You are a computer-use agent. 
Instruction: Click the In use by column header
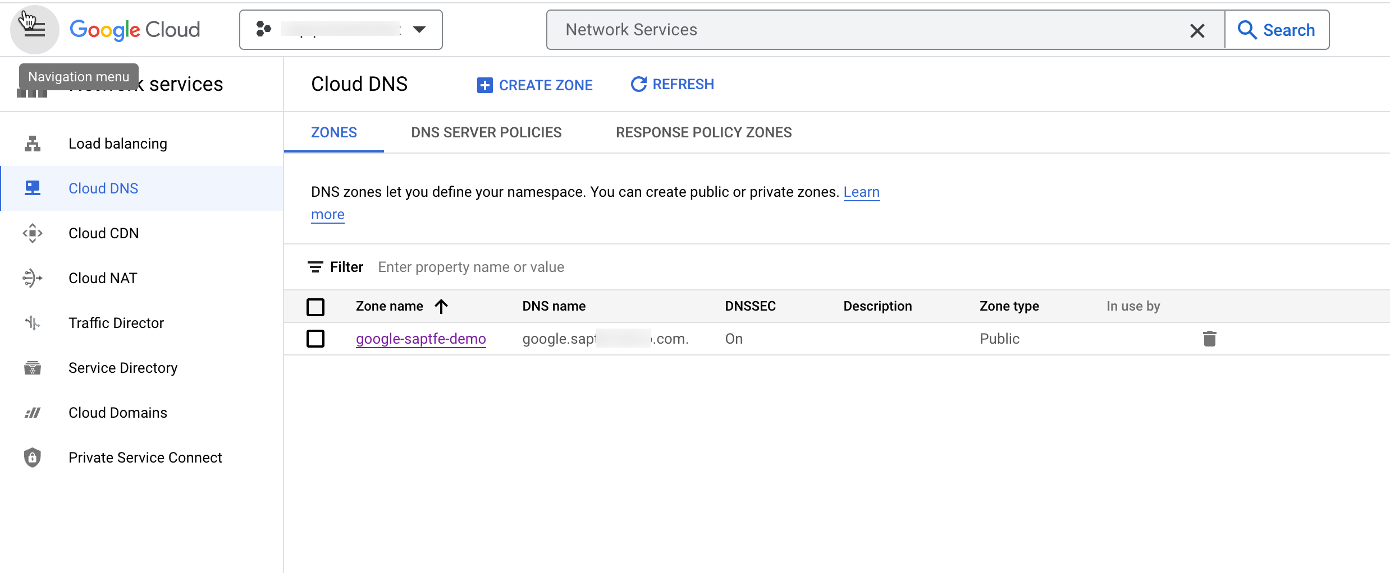[1133, 306]
